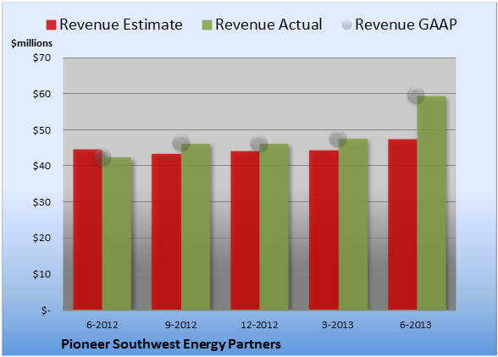Click the GAAP marker above 6-2013
Screen dimensions: 498x357
(416, 96)
